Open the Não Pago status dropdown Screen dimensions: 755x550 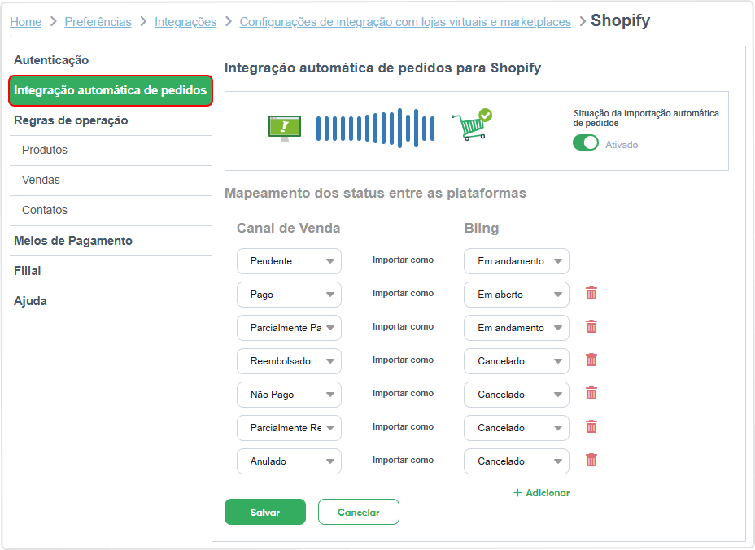(289, 395)
